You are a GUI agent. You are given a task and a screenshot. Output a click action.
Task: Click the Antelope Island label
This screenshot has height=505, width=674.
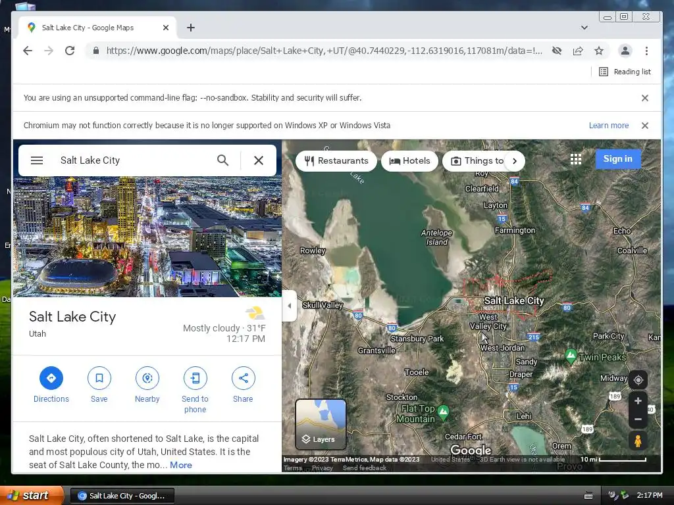coord(436,237)
